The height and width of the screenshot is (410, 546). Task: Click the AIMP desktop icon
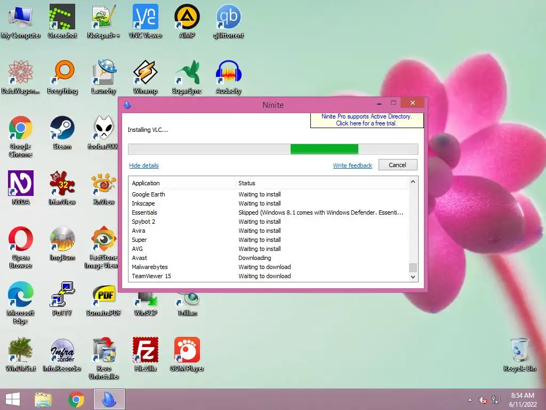coord(187,21)
